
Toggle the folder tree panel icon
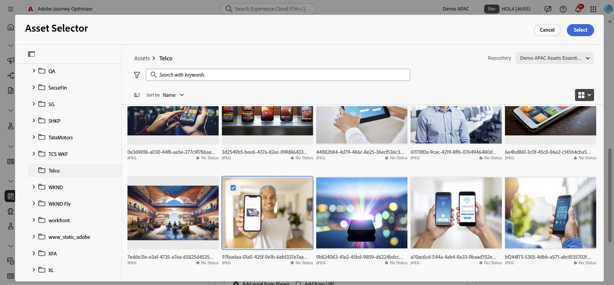[x=31, y=54]
